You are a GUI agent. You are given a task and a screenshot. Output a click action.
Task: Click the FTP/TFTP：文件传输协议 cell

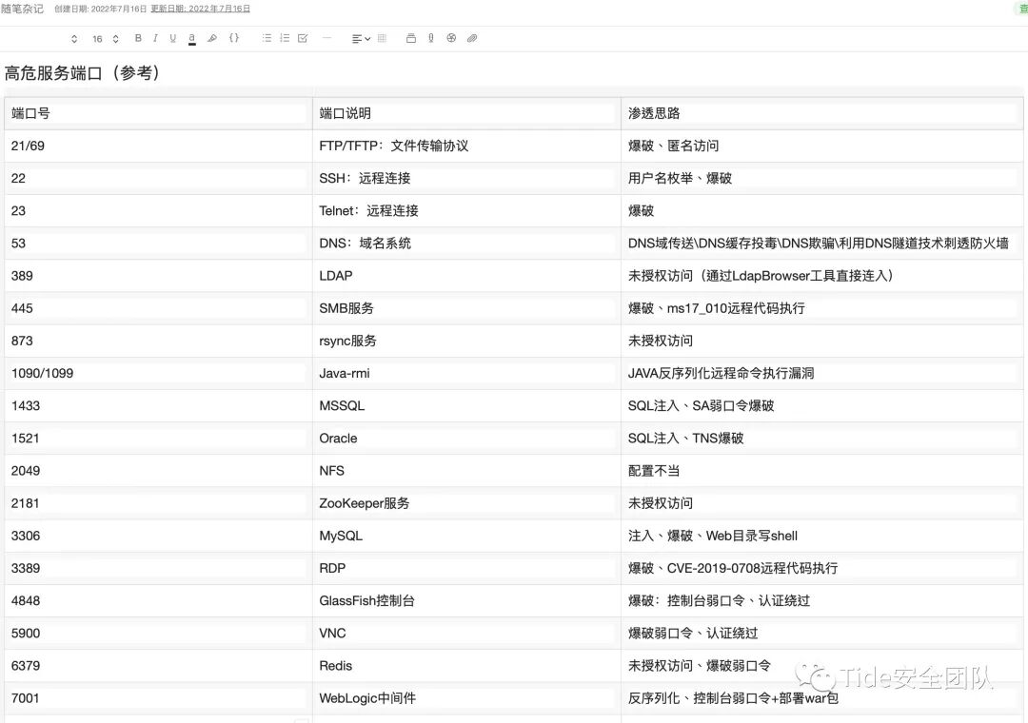point(466,146)
